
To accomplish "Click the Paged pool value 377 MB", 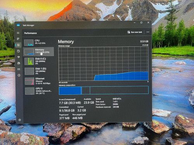I will (64, 118).
